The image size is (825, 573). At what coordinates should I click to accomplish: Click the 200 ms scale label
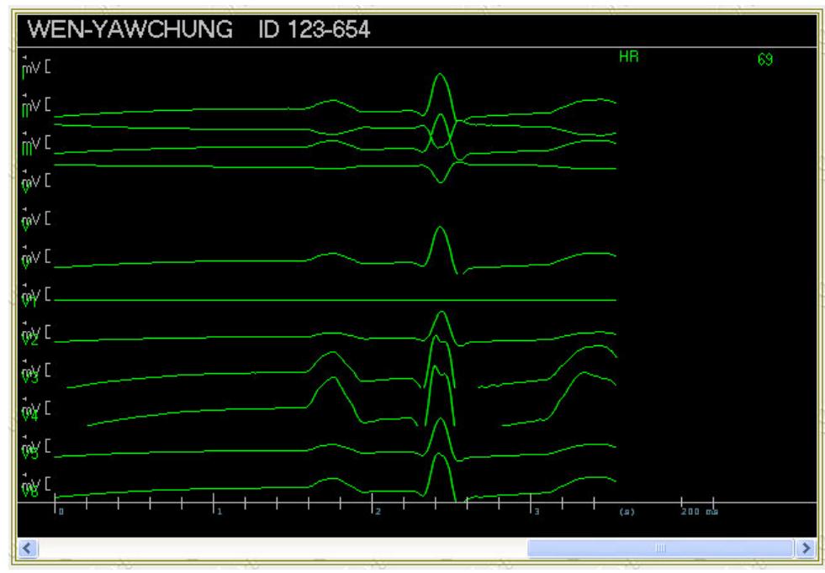pyautogui.click(x=699, y=512)
